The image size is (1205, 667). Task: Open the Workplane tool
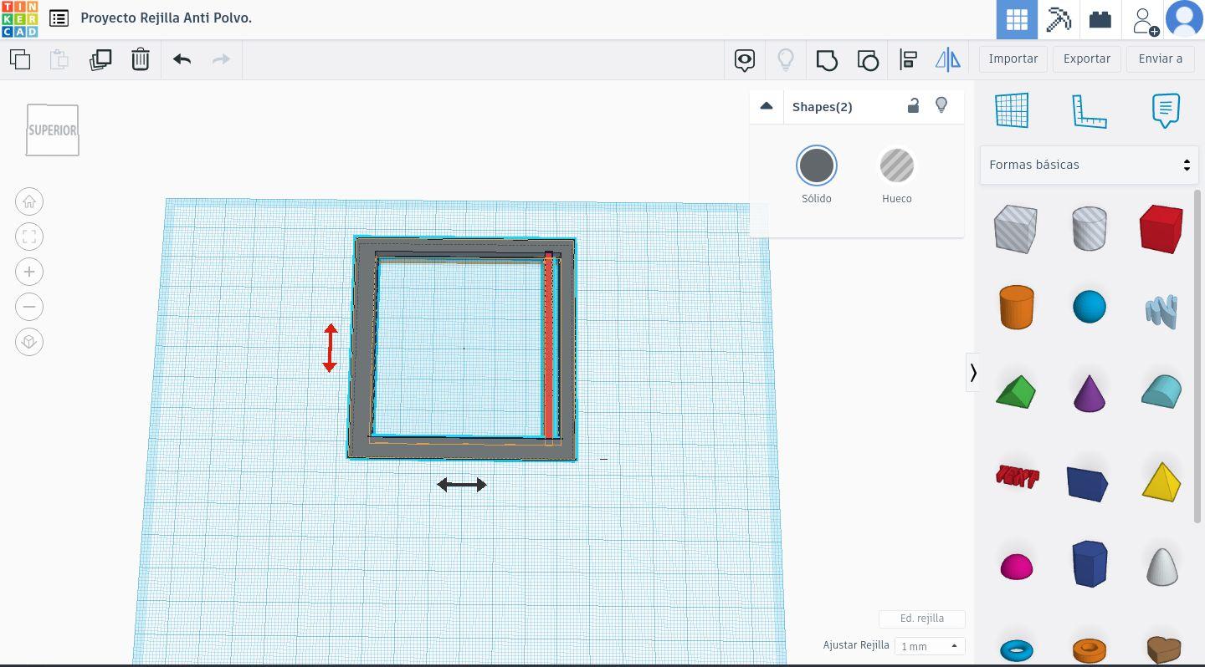(1011, 110)
